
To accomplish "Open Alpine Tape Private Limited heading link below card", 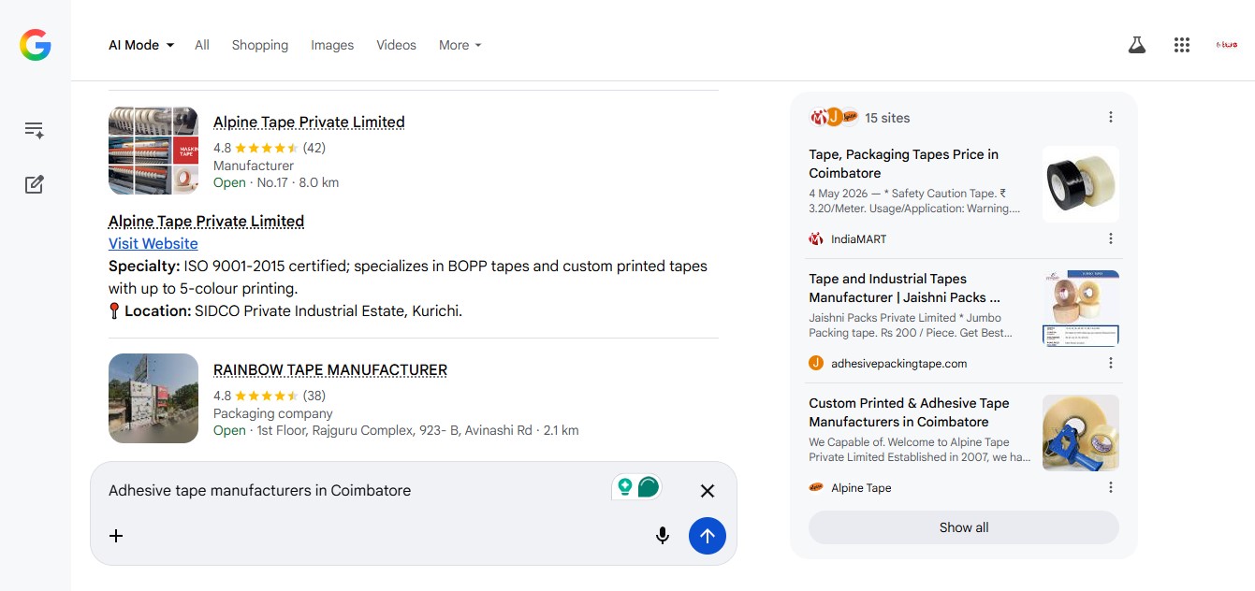I will click(x=206, y=221).
